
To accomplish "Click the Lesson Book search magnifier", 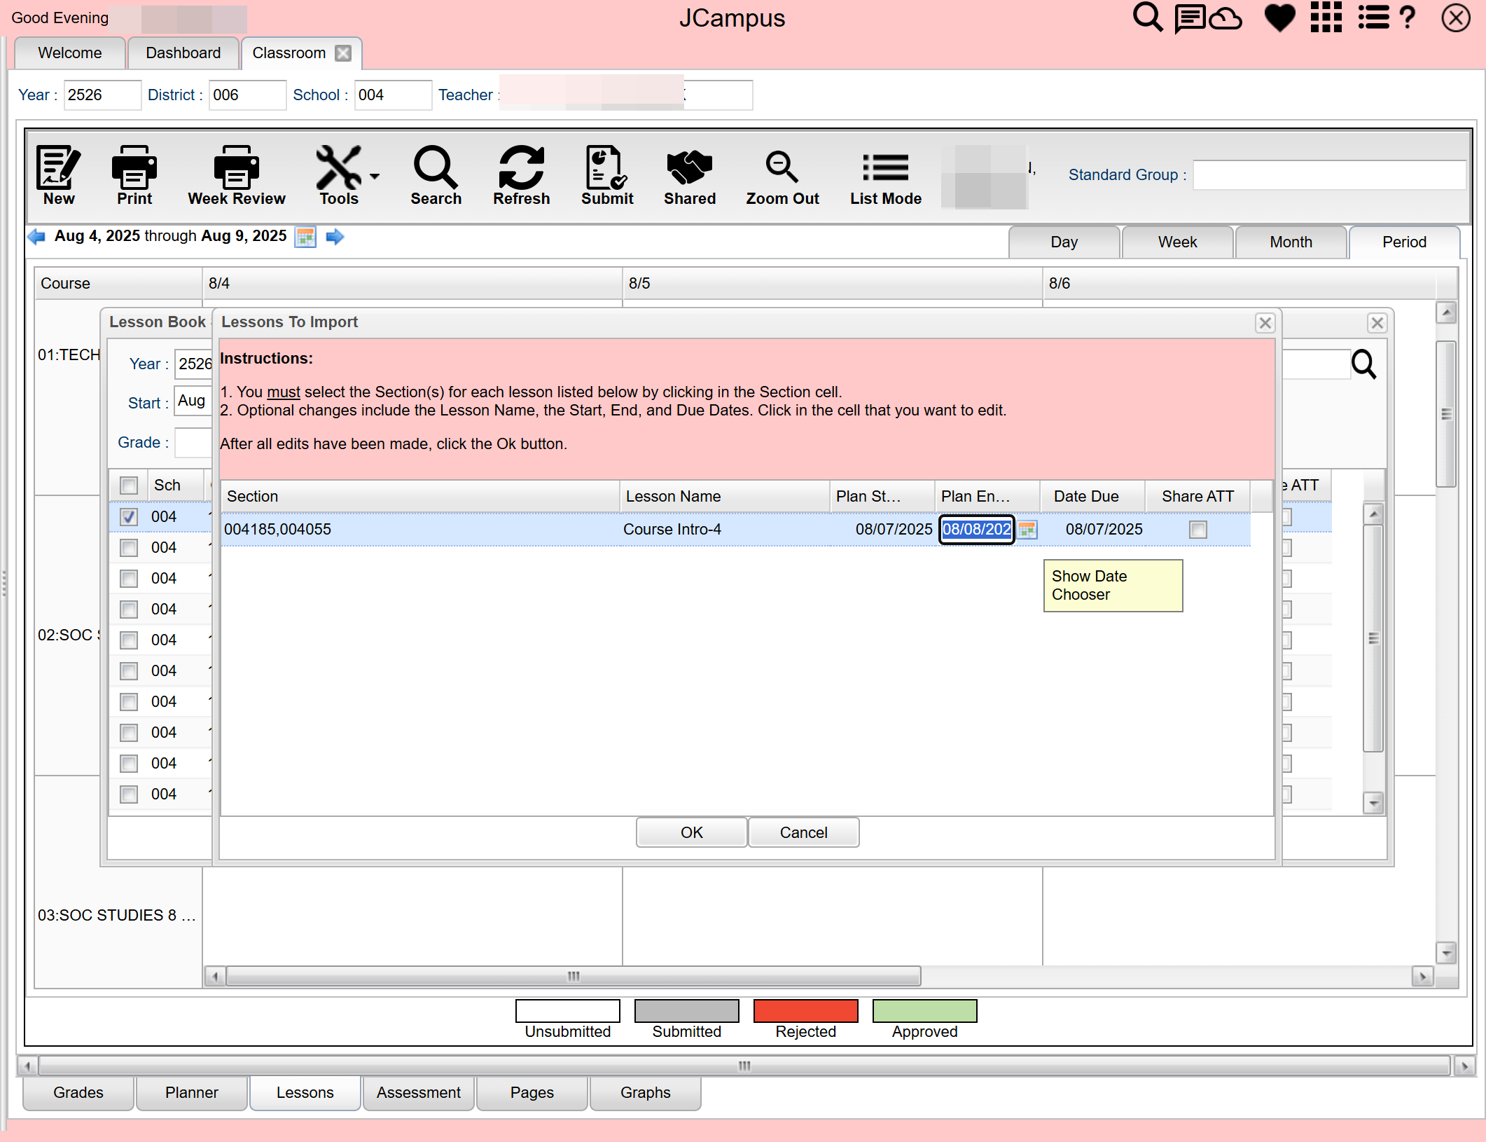I will tap(1363, 364).
